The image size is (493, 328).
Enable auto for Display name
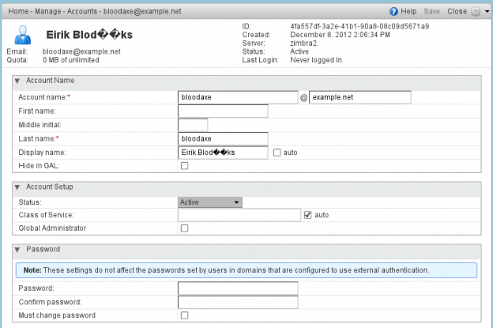click(x=277, y=153)
